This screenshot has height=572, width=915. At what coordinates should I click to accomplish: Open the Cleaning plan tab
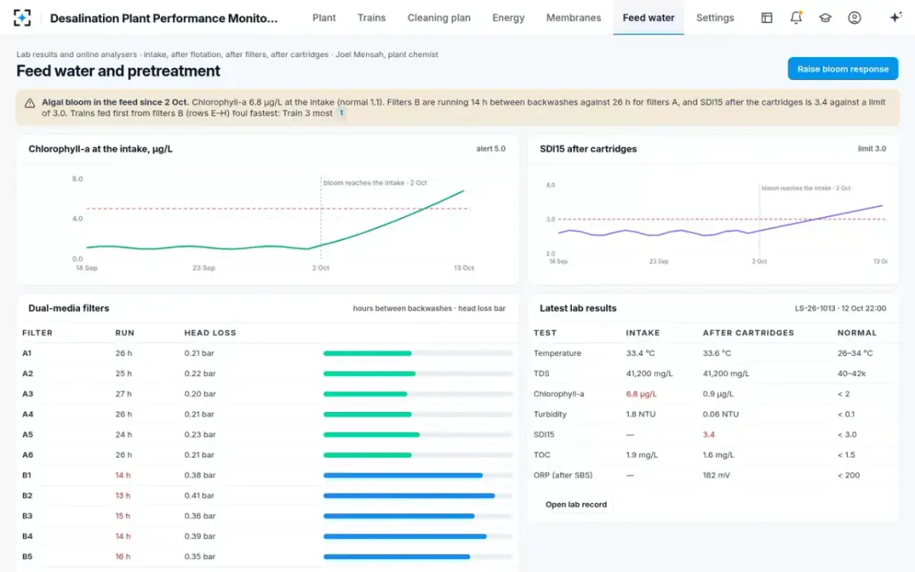pos(438,18)
